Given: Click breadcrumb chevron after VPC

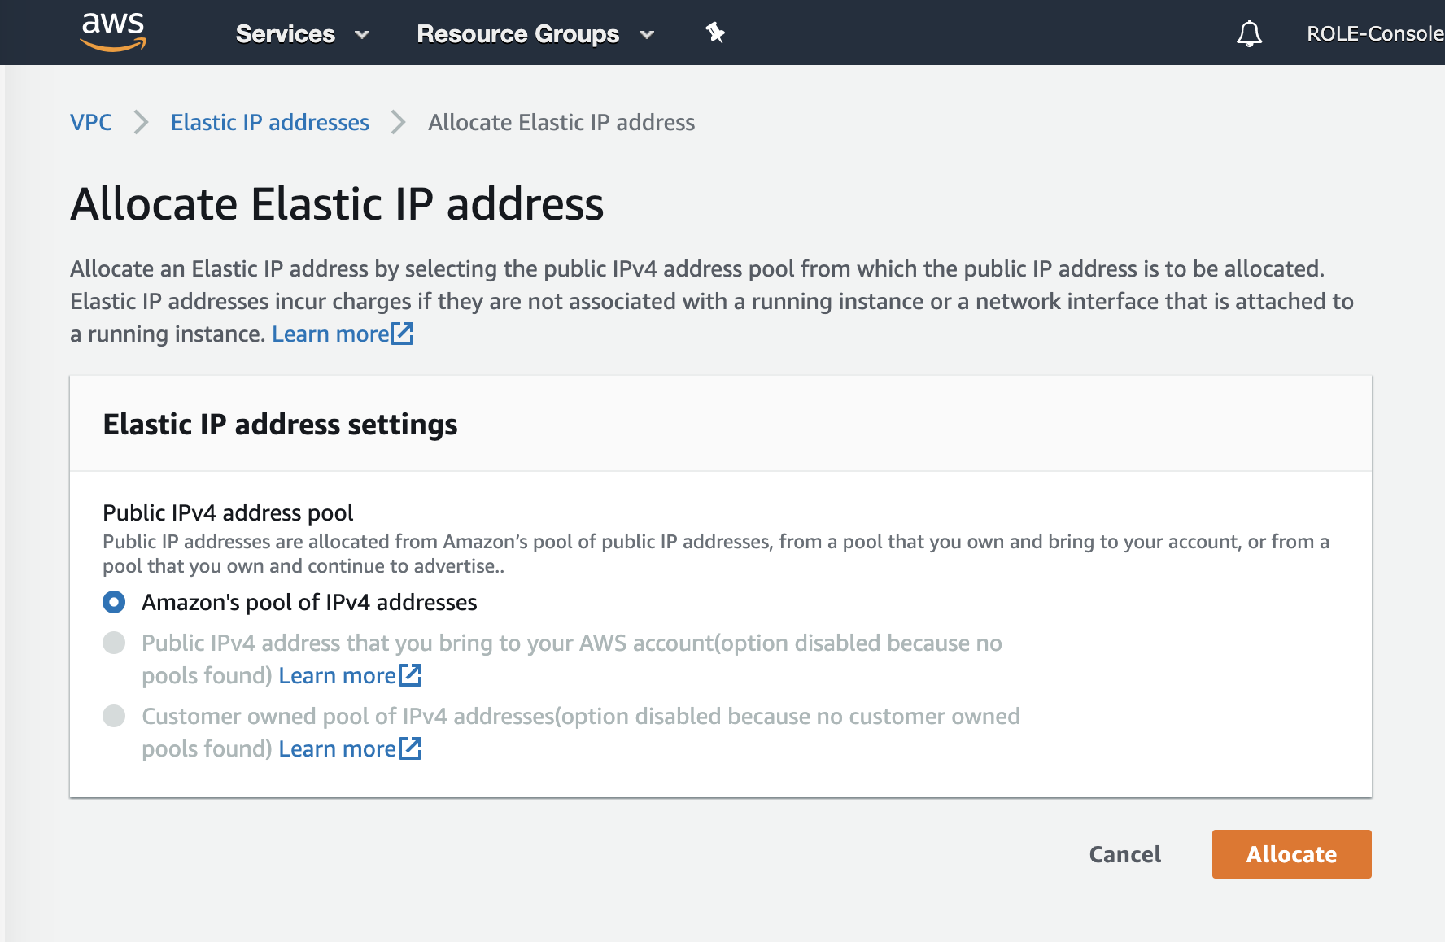Looking at the screenshot, I should click(x=142, y=123).
